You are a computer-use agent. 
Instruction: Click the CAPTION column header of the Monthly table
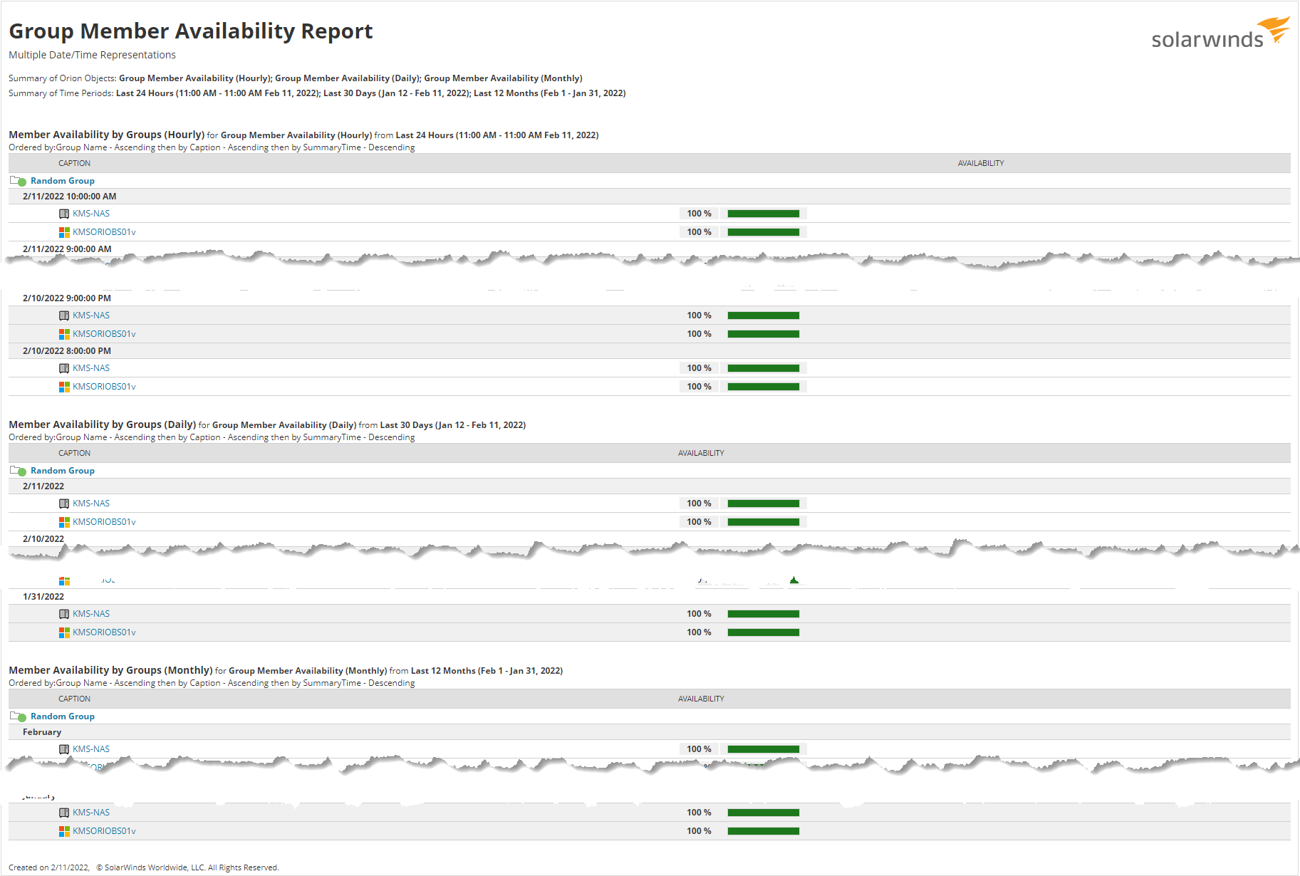74,699
